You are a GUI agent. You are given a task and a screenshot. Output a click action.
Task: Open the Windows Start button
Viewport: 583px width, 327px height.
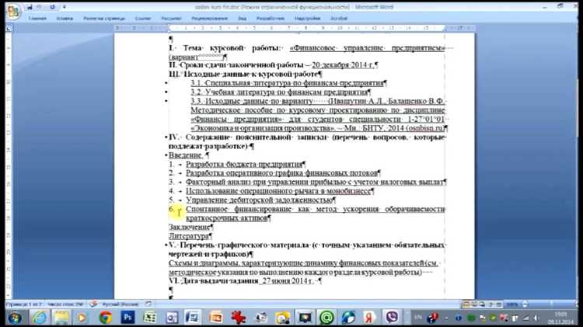(15, 318)
